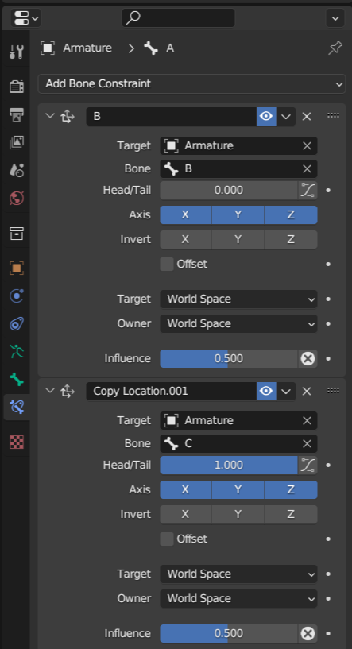Click the properties search field
Screen dimensions: 352x649
tap(178, 17)
